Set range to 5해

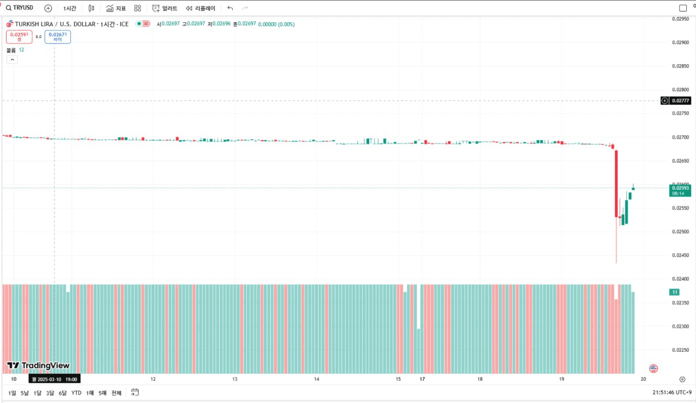[102, 393]
